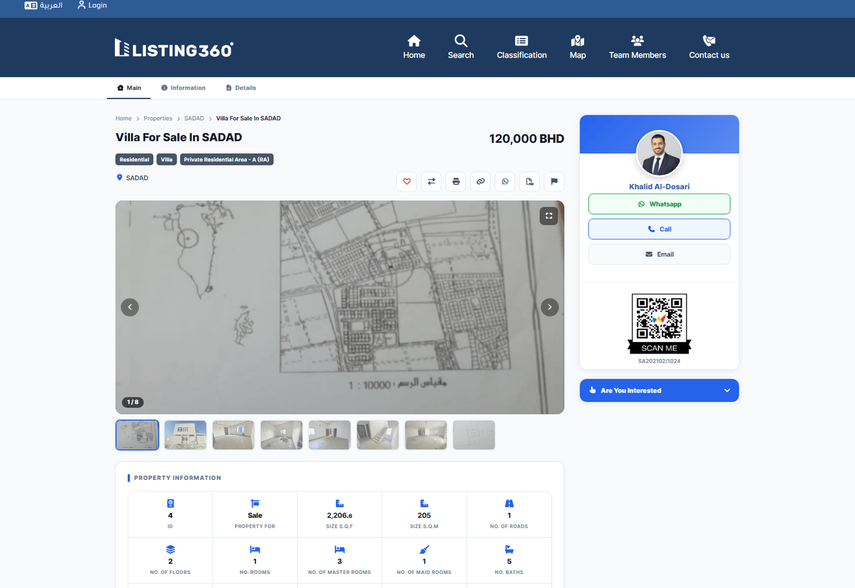The height and width of the screenshot is (588, 855).
Task: Select the sixth thumbnail showing the staircase
Action: pos(377,435)
